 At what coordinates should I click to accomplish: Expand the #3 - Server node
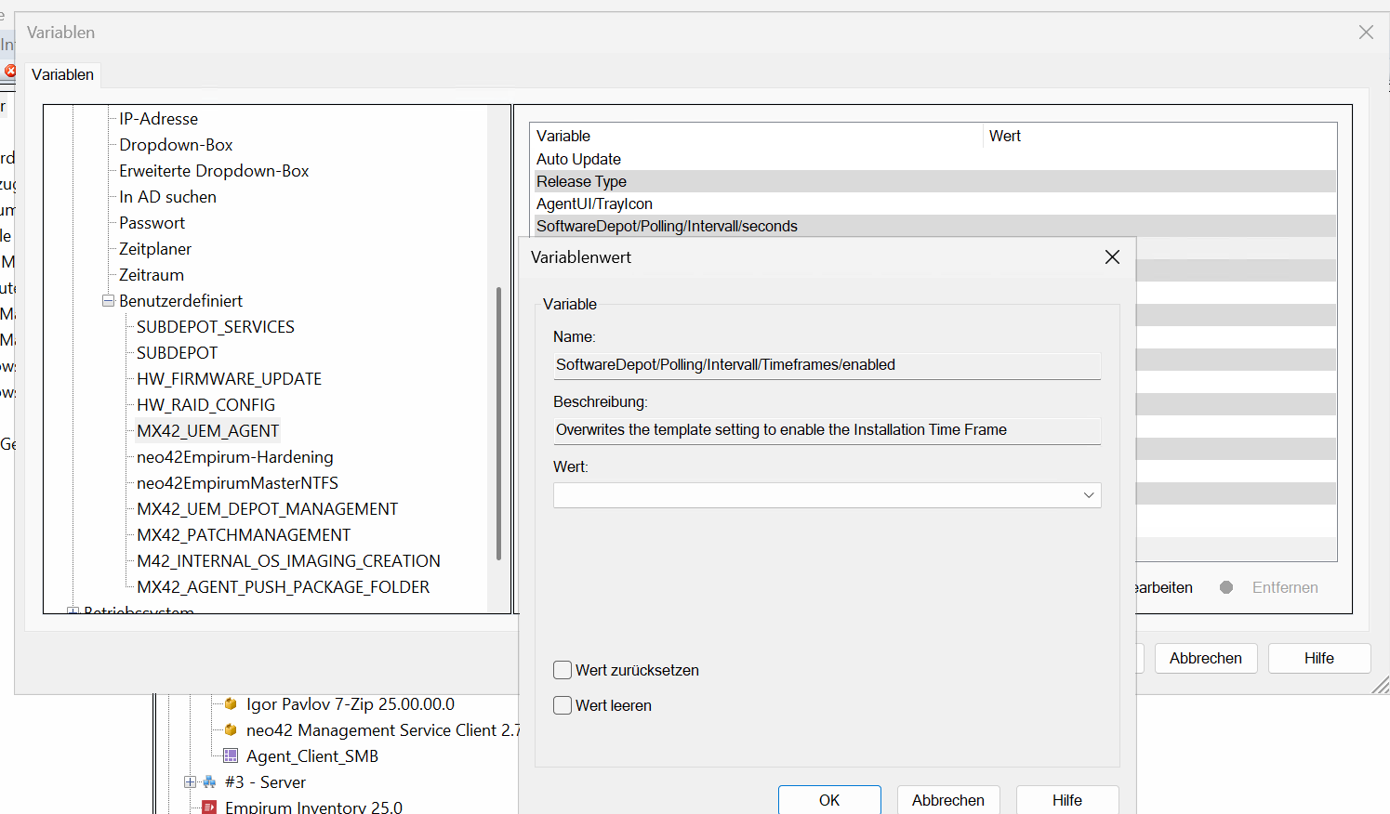pos(190,782)
